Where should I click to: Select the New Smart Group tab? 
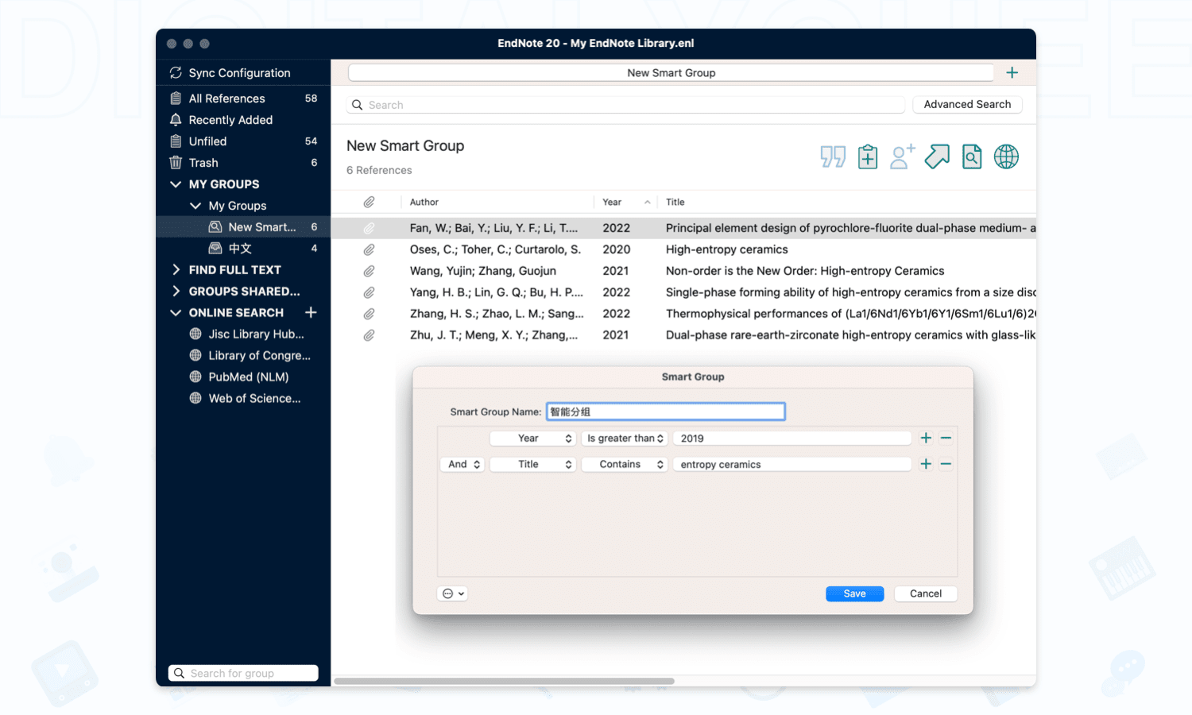671,73
